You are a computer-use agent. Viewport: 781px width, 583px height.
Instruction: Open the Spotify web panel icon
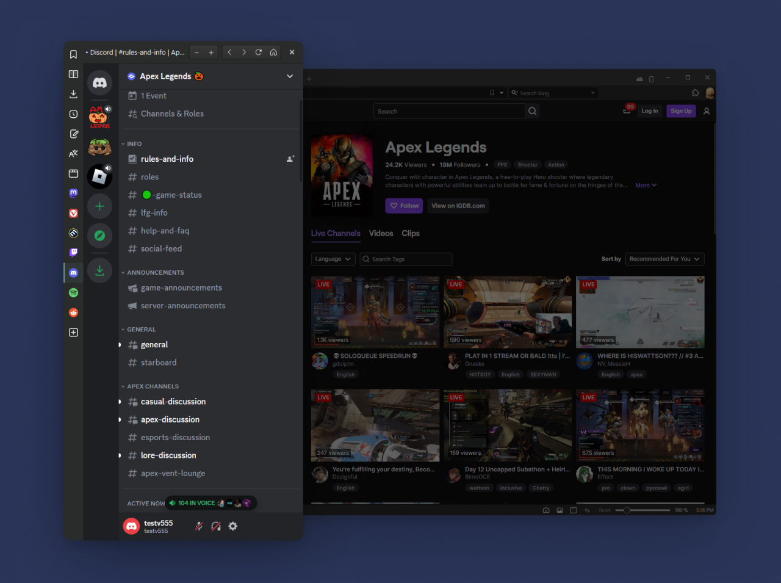coord(73,293)
